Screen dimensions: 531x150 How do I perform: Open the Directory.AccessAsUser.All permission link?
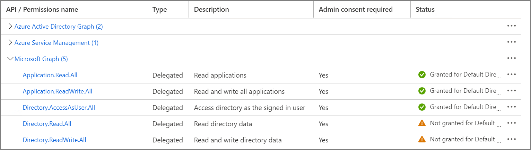click(x=59, y=108)
